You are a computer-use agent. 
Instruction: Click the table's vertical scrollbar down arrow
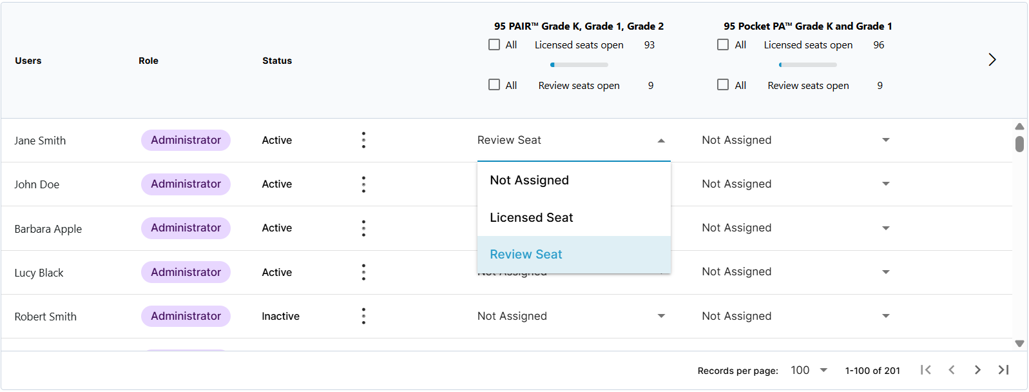[x=1019, y=344]
